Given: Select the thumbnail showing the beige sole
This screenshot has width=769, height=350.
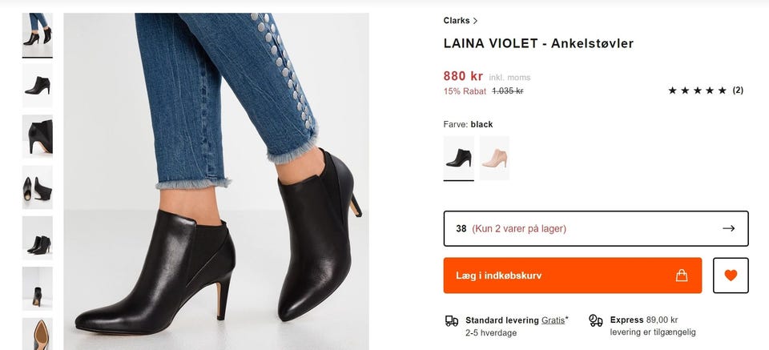Looking at the screenshot, I should tap(37, 335).
